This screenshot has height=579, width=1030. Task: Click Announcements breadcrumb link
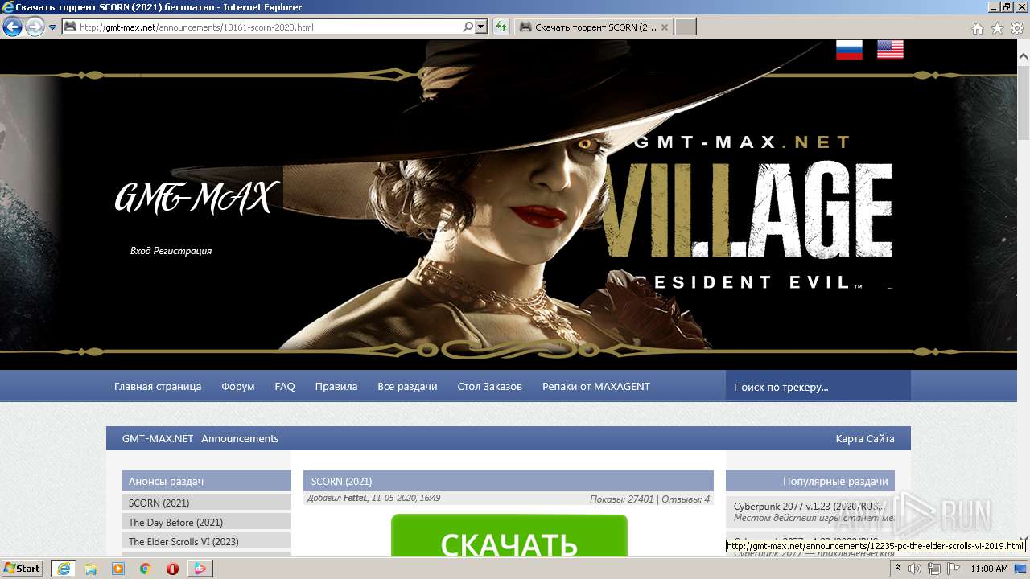(x=240, y=438)
